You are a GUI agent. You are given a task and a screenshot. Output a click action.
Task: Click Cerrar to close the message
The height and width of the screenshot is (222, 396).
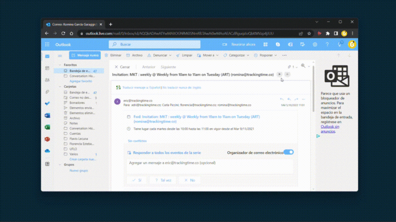[x=122, y=67]
